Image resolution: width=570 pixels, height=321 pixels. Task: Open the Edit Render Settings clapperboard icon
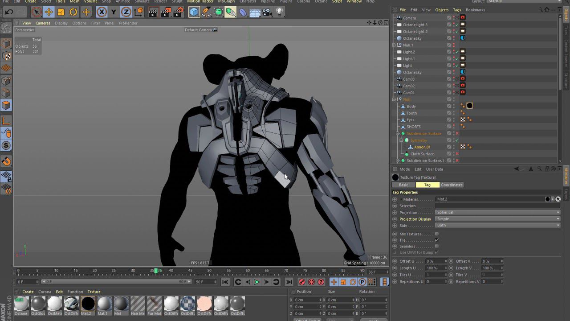pos(178,12)
